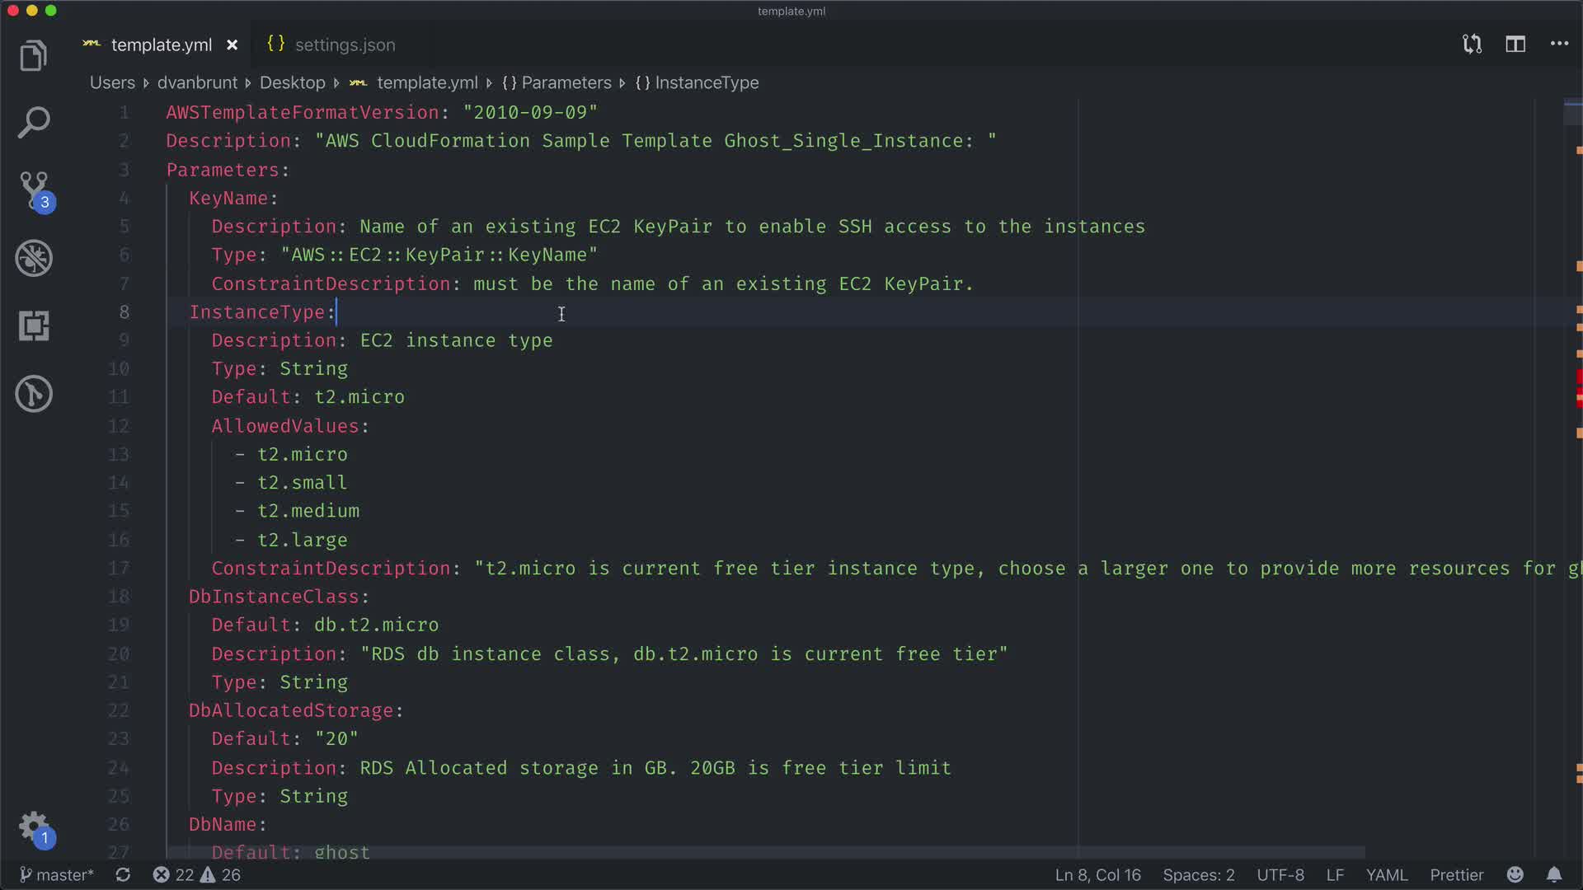Screen dimensions: 1583x890
Task: Toggle the notifications bell
Action: pyautogui.click(x=1553, y=875)
